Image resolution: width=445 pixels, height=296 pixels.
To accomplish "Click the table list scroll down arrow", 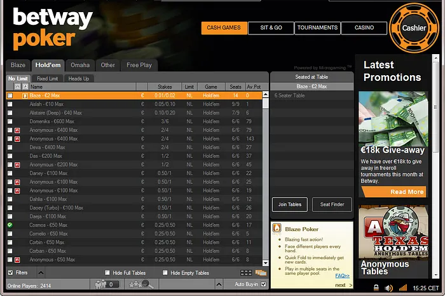I will click(x=265, y=263).
